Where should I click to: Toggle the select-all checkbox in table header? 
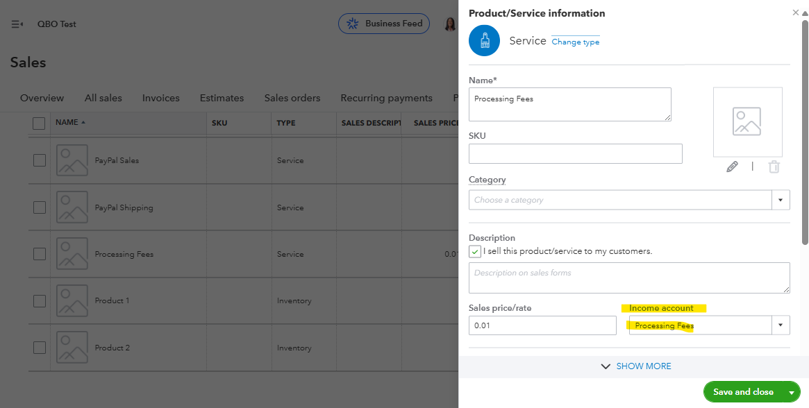pos(40,123)
